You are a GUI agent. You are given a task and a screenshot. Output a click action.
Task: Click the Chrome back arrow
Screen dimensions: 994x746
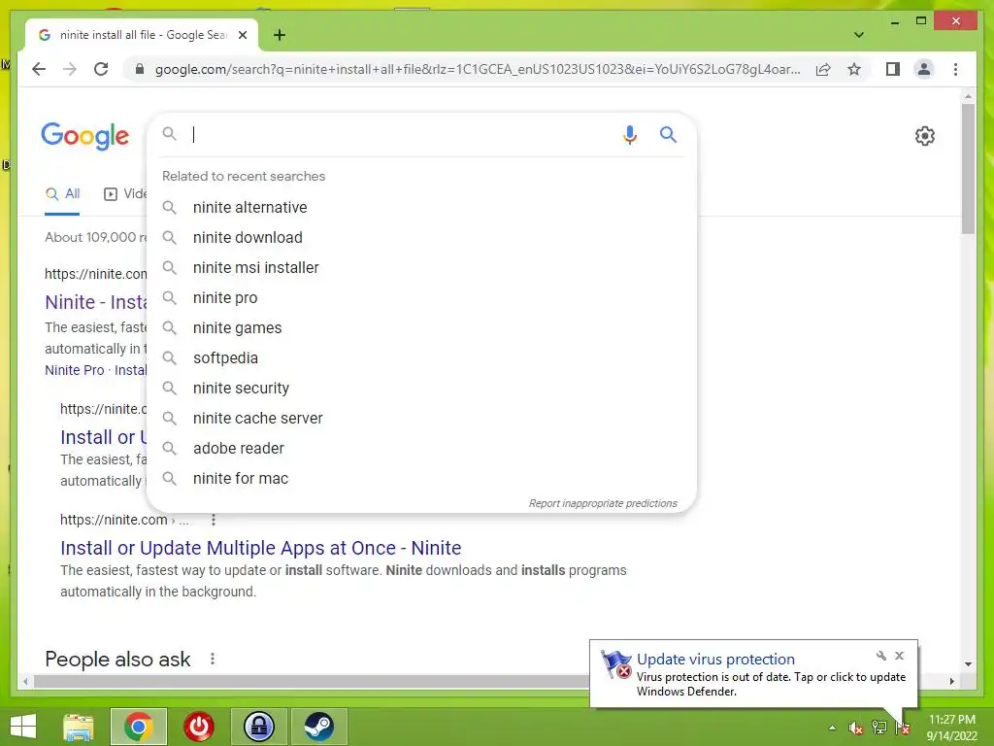[39, 69]
